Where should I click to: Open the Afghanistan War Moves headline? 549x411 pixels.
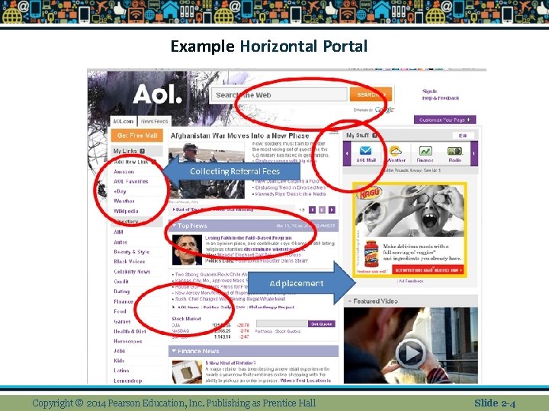[240, 135]
